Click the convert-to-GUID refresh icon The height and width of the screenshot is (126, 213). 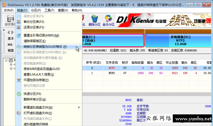click(x=19, y=47)
